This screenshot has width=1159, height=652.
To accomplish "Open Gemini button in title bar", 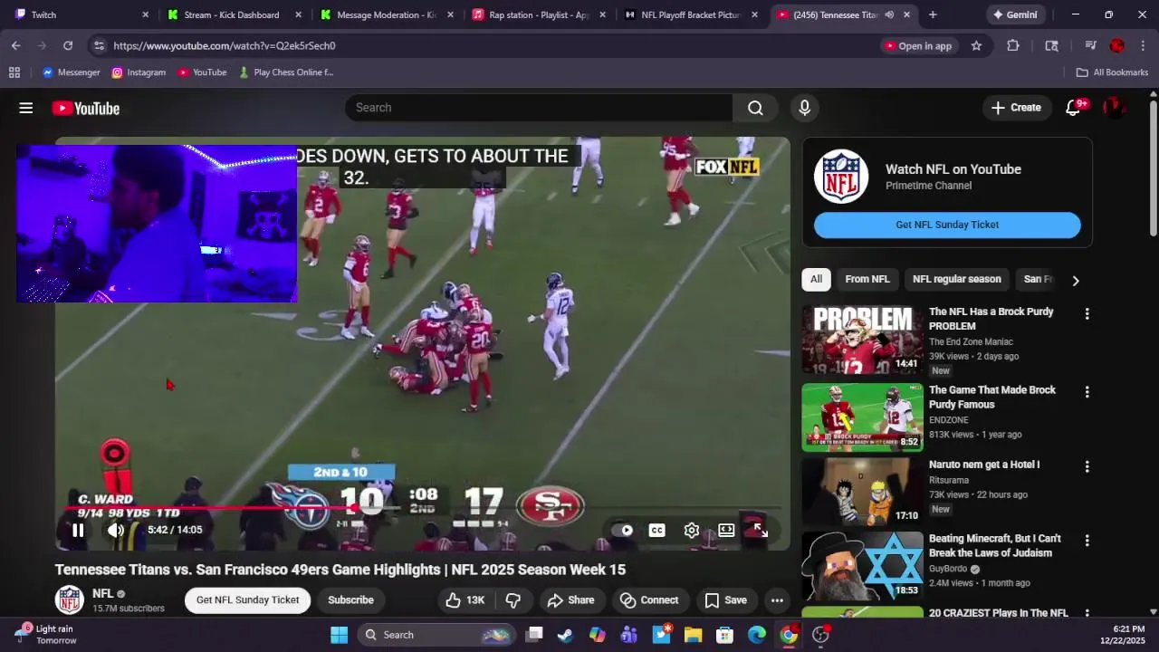I will coord(1015,14).
